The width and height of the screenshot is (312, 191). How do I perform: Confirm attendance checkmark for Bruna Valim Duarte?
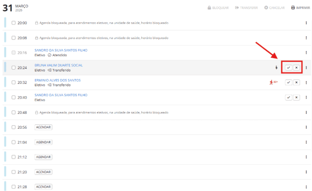click(x=288, y=68)
